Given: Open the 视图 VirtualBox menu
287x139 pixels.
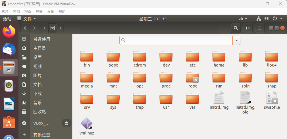Looking at the screenshot, I should 28,12.
